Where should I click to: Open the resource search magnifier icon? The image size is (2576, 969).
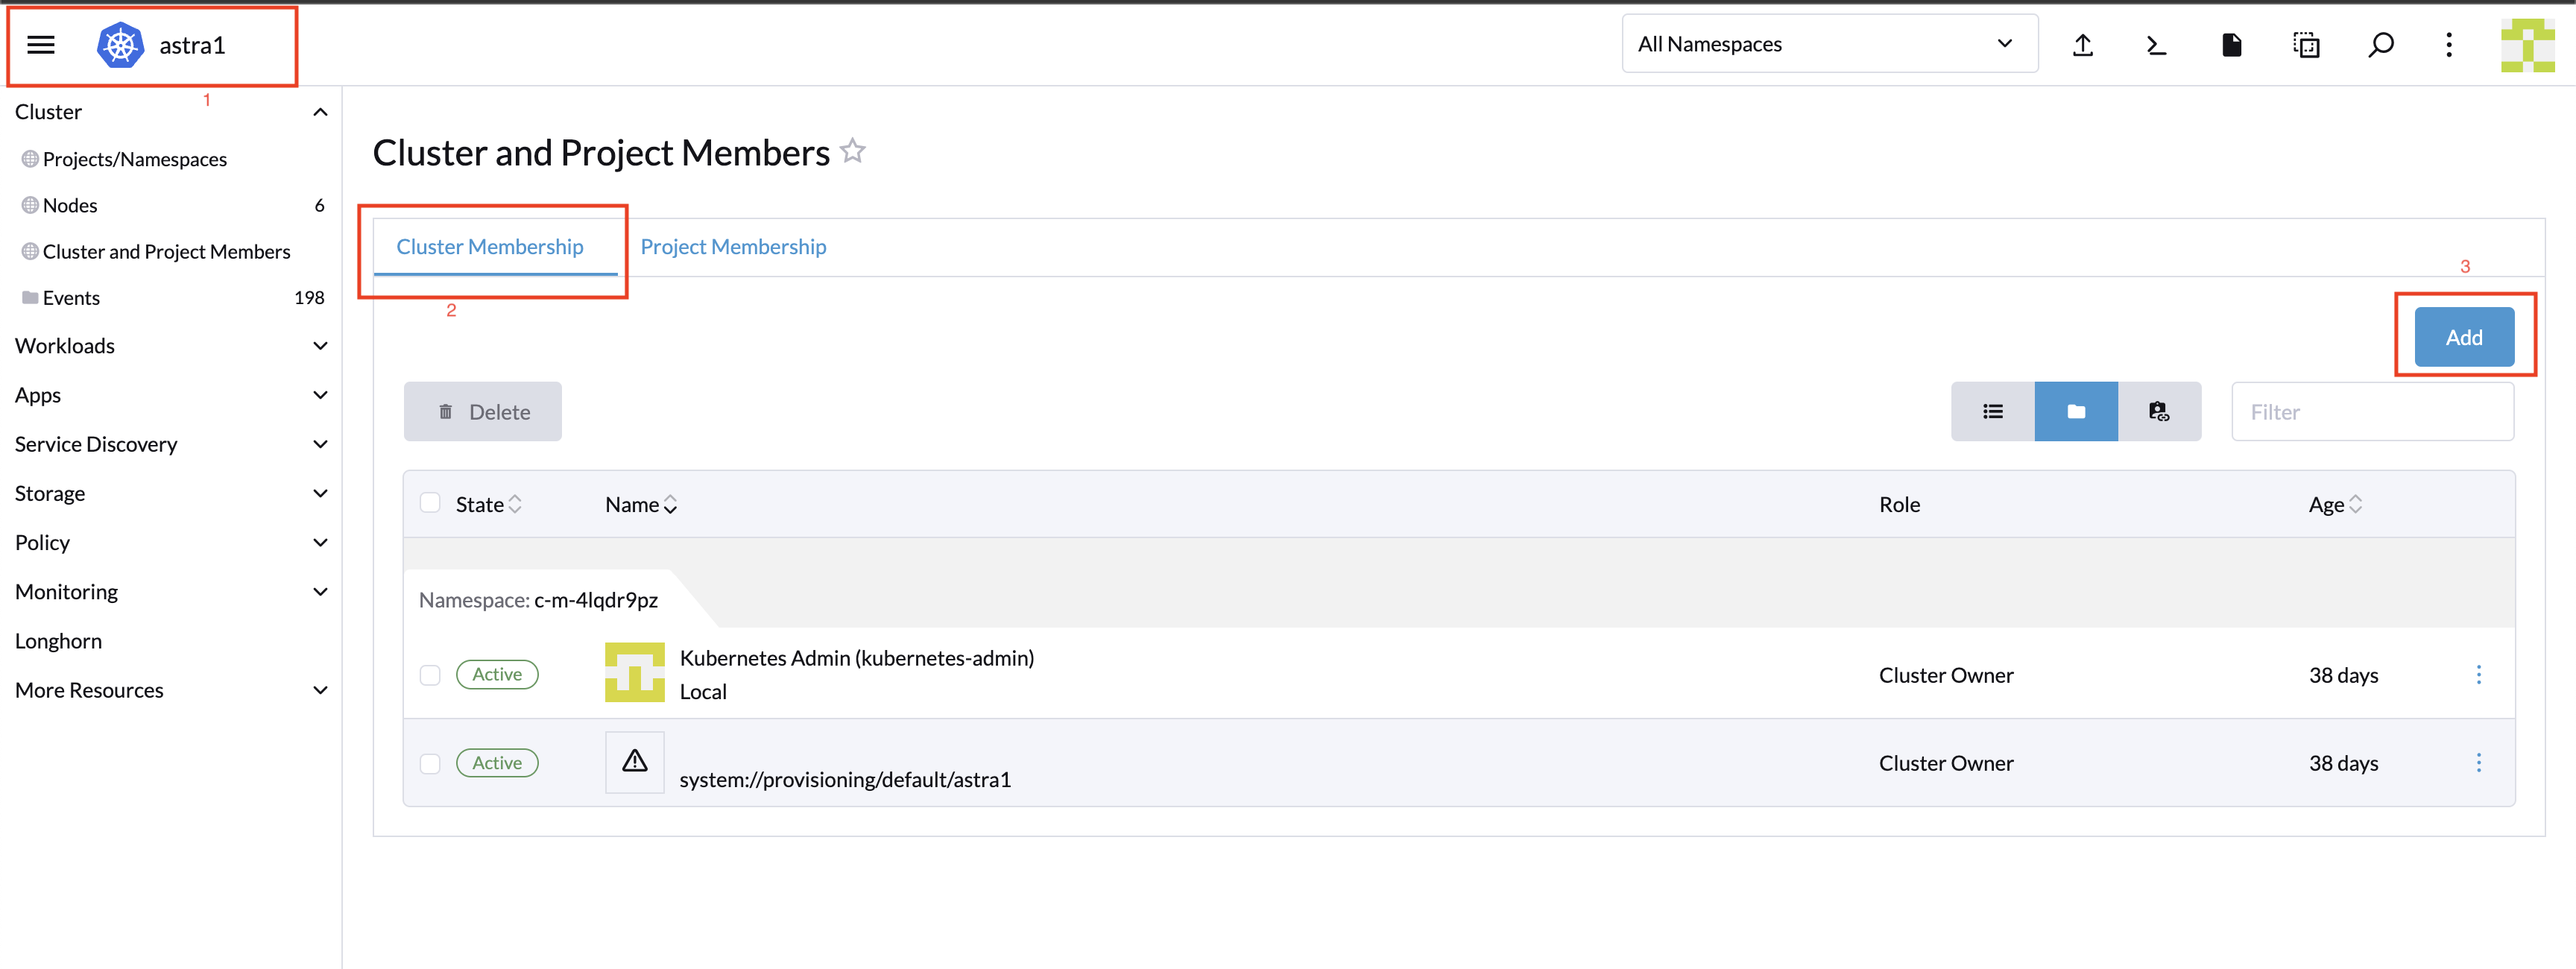pyautogui.click(x=2381, y=45)
